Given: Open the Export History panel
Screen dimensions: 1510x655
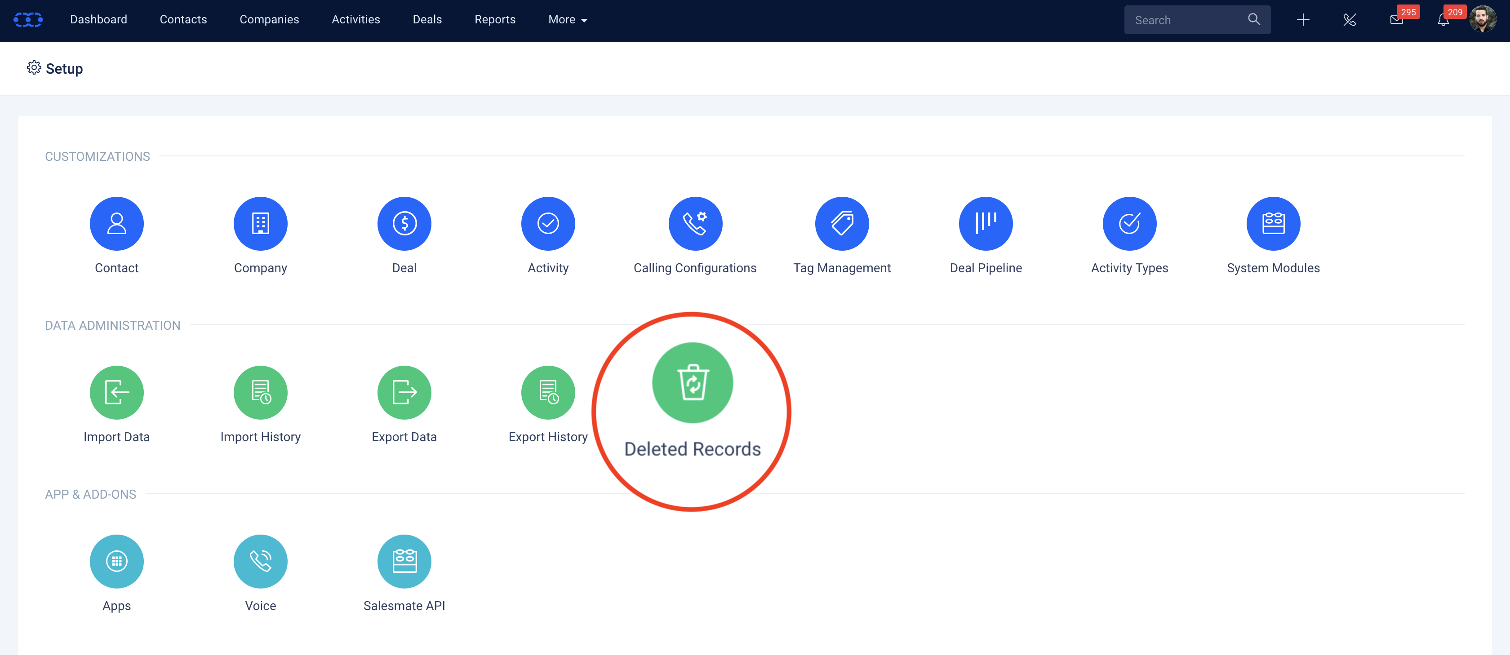Looking at the screenshot, I should 548,392.
